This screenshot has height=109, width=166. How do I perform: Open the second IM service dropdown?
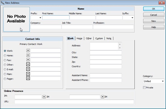click(x=103, y=97)
